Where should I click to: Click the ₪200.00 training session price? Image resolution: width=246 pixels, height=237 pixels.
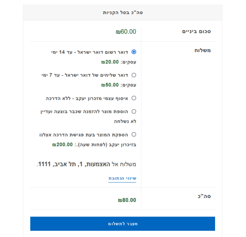[x=62, y=145]
